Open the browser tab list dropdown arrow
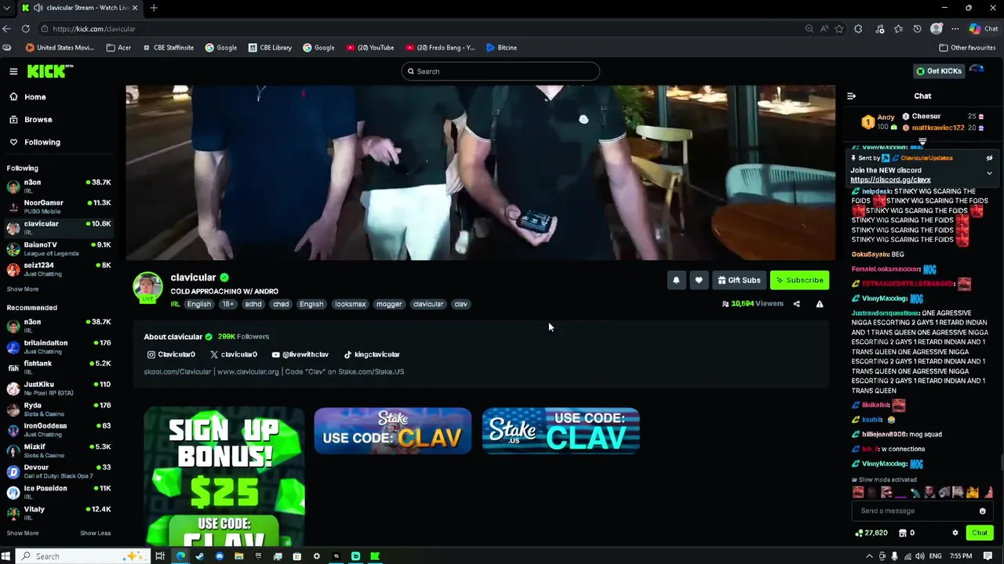 point(7,8)
